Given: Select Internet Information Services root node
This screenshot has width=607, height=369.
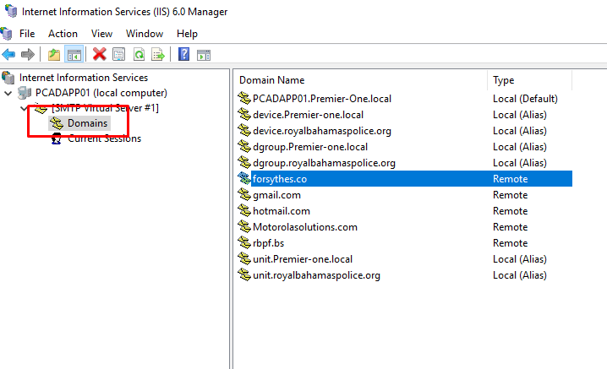Looking at the screenshot, I should click(x=84, y=78).
